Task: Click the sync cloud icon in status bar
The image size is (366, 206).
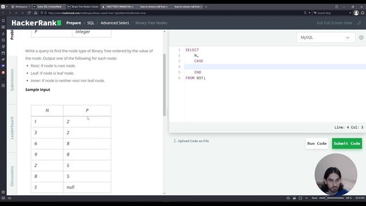Action: point(10,198)
